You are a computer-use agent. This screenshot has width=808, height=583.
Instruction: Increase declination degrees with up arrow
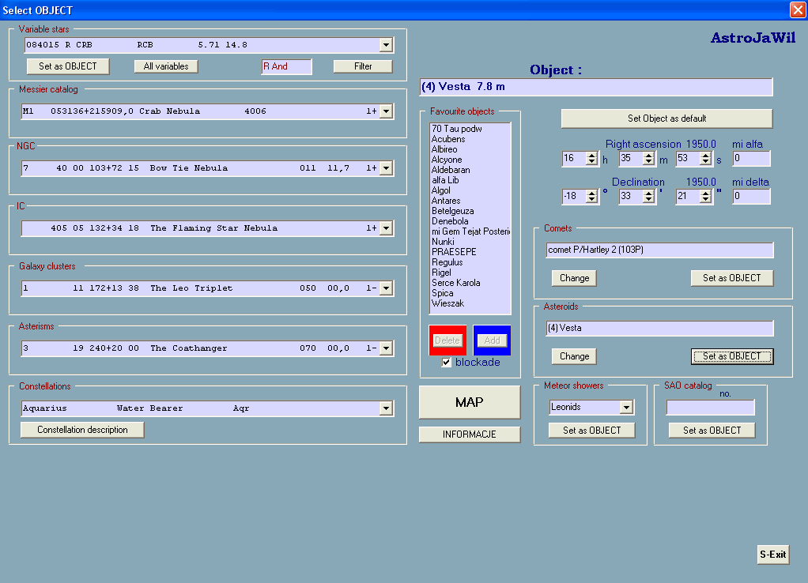[591, 193]
